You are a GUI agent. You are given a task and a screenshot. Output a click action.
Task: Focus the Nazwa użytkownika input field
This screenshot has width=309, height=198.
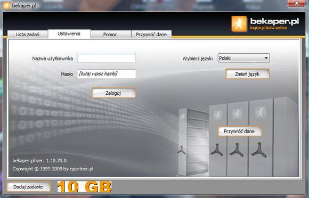coord(107,58)
